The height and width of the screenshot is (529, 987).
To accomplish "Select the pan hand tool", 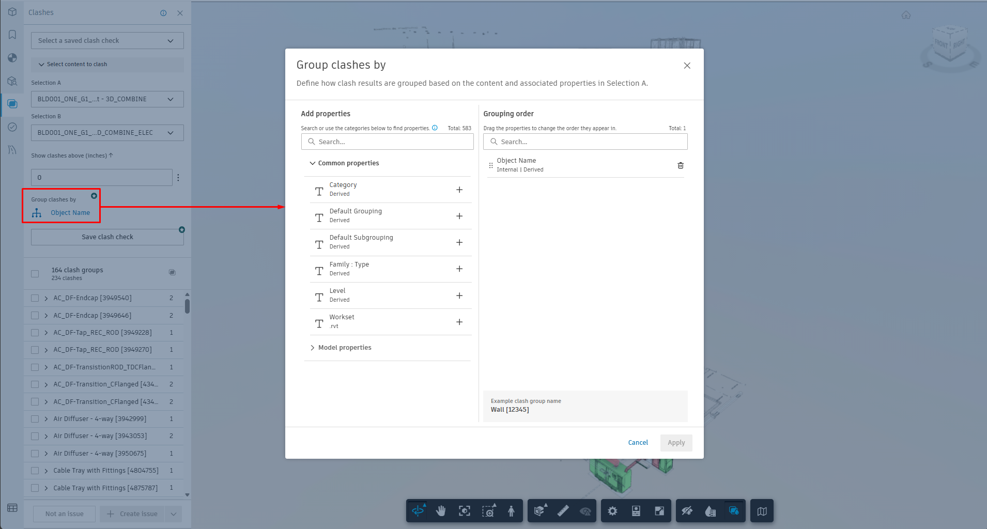I will coord(441,511).
